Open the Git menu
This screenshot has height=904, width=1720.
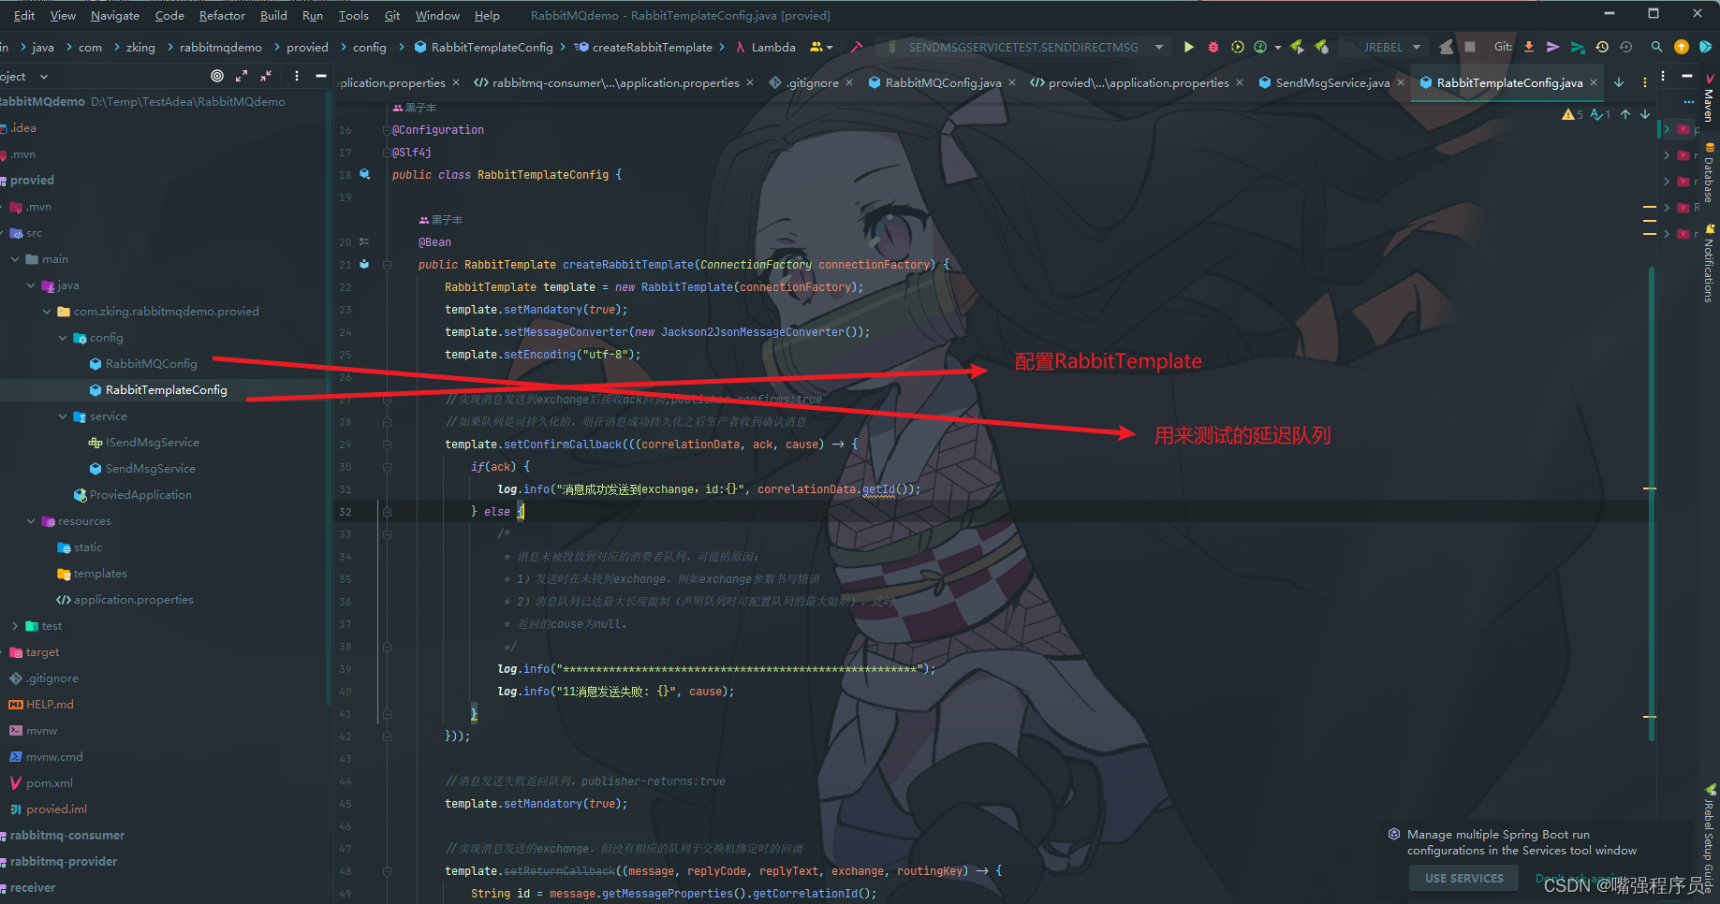click(392, 15)
